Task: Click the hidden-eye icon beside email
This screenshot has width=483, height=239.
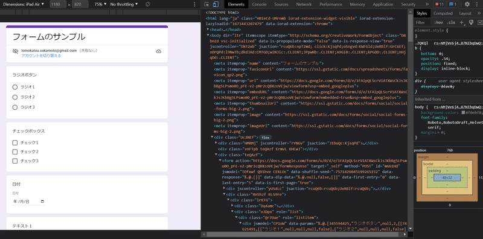Action: point(16,51)
